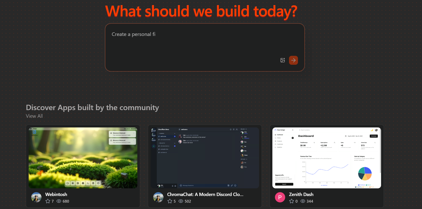Open the Zenith Dash title link
422x209 pixels.
pyautogui.click(x=301, y=194)
